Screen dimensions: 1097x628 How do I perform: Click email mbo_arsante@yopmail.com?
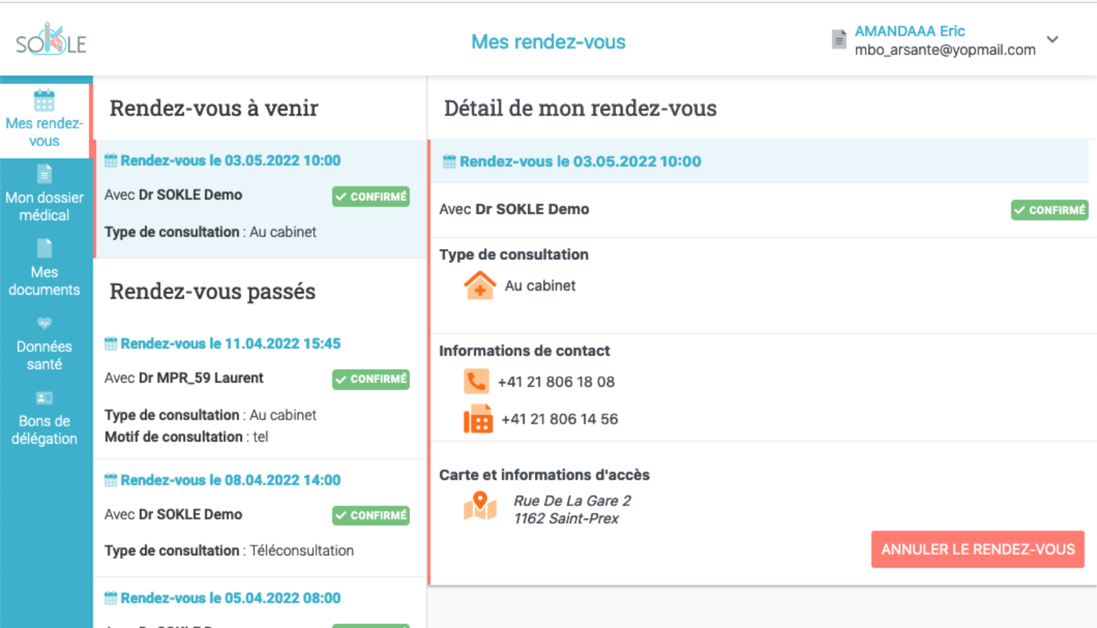945,49
